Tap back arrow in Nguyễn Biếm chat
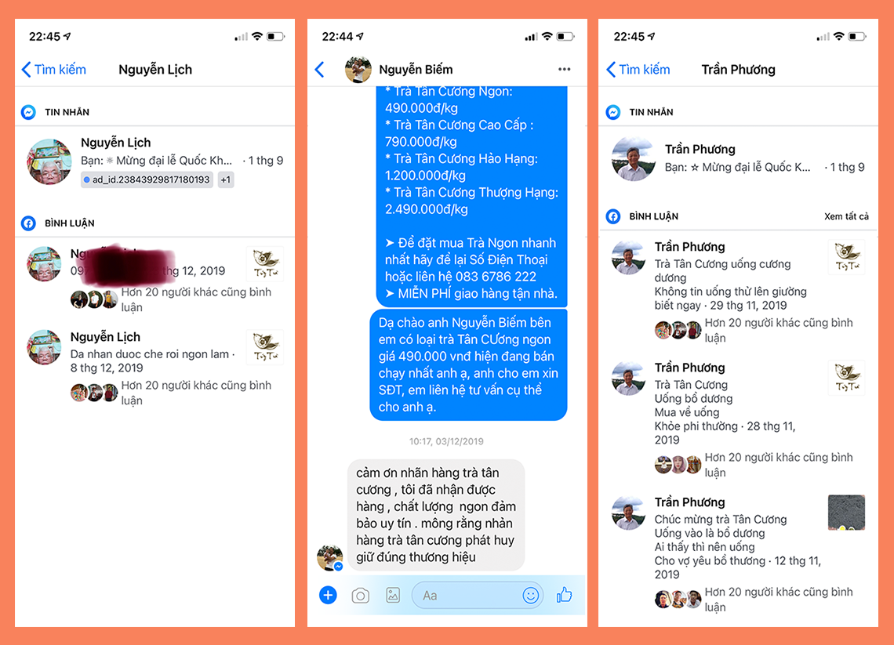 320,70
